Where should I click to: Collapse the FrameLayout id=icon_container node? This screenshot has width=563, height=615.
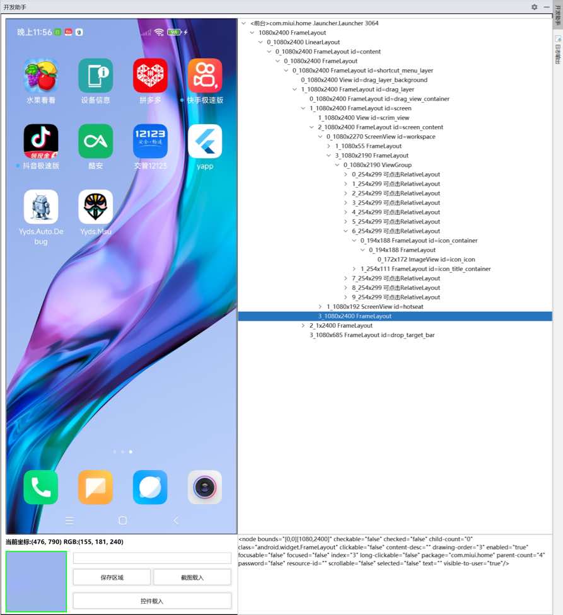[354, 241]
